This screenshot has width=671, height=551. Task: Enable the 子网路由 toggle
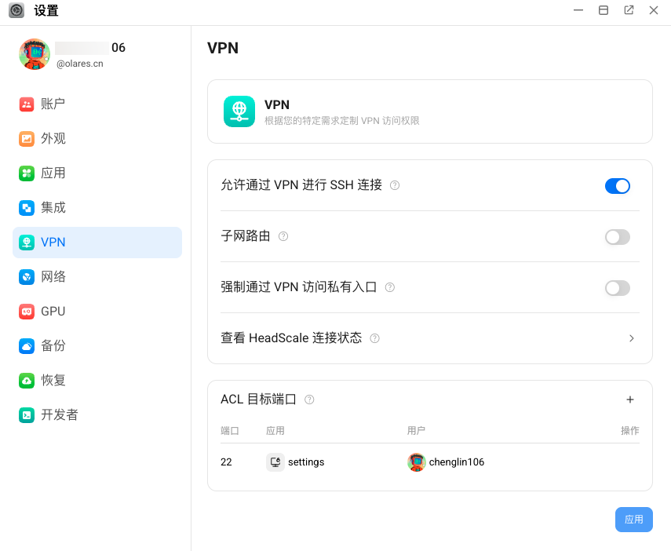pyautogui.click(x=618, y=237)
